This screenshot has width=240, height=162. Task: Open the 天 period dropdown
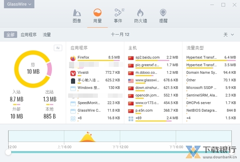[x=228, y=35]
